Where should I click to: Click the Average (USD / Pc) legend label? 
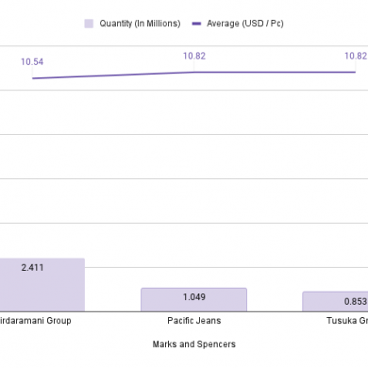pos(245,24)
